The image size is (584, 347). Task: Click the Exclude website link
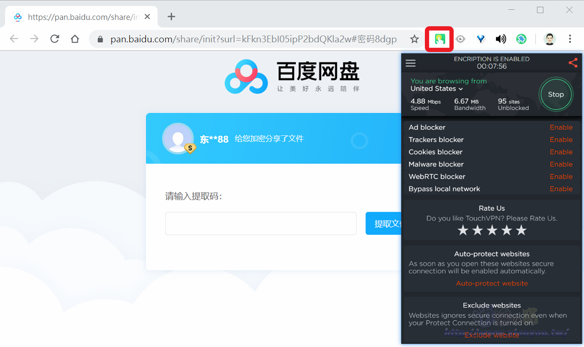[492, 335]
